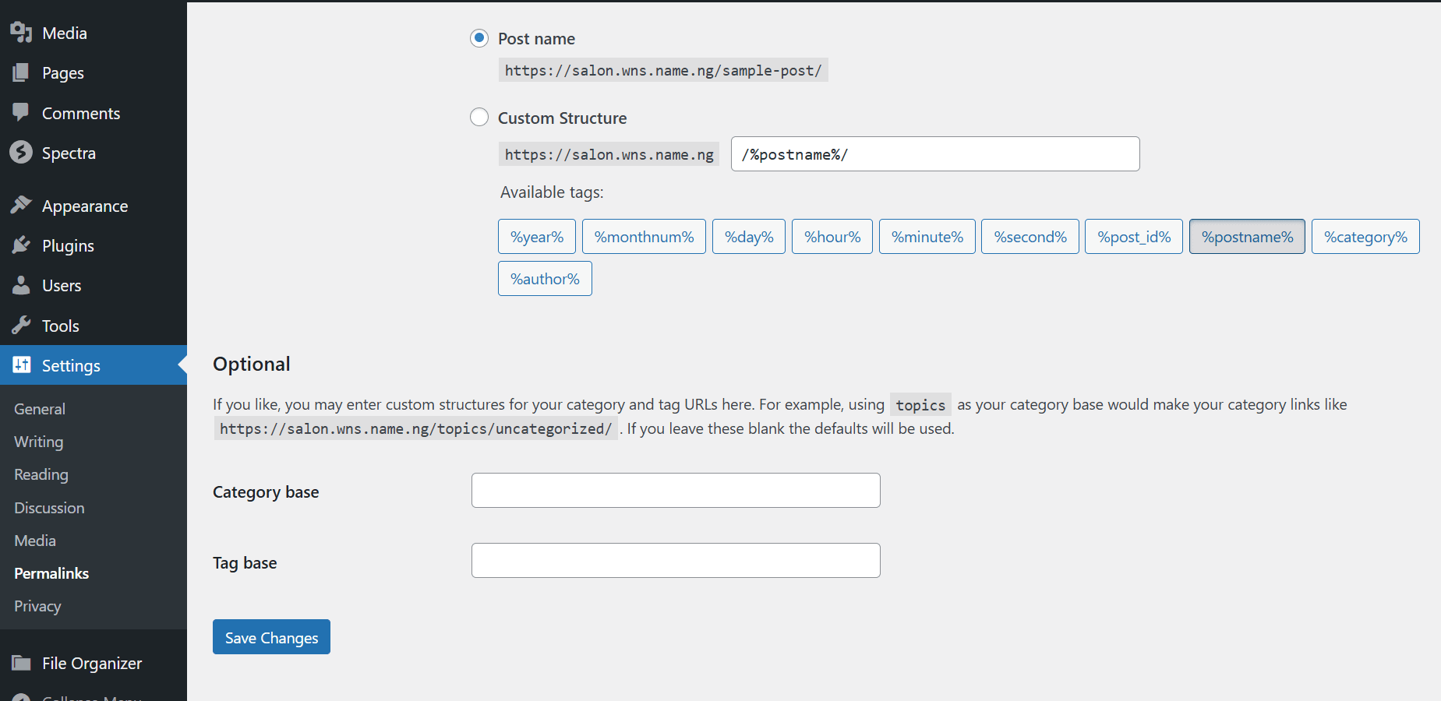Go to Writing settings submenu
Viewport: 1441px width, 701px height.
click(39, 442)
